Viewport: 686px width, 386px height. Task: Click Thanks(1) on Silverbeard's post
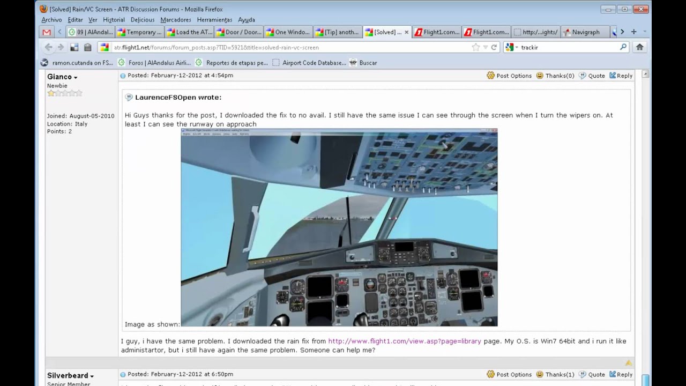[x=555, y=374]
